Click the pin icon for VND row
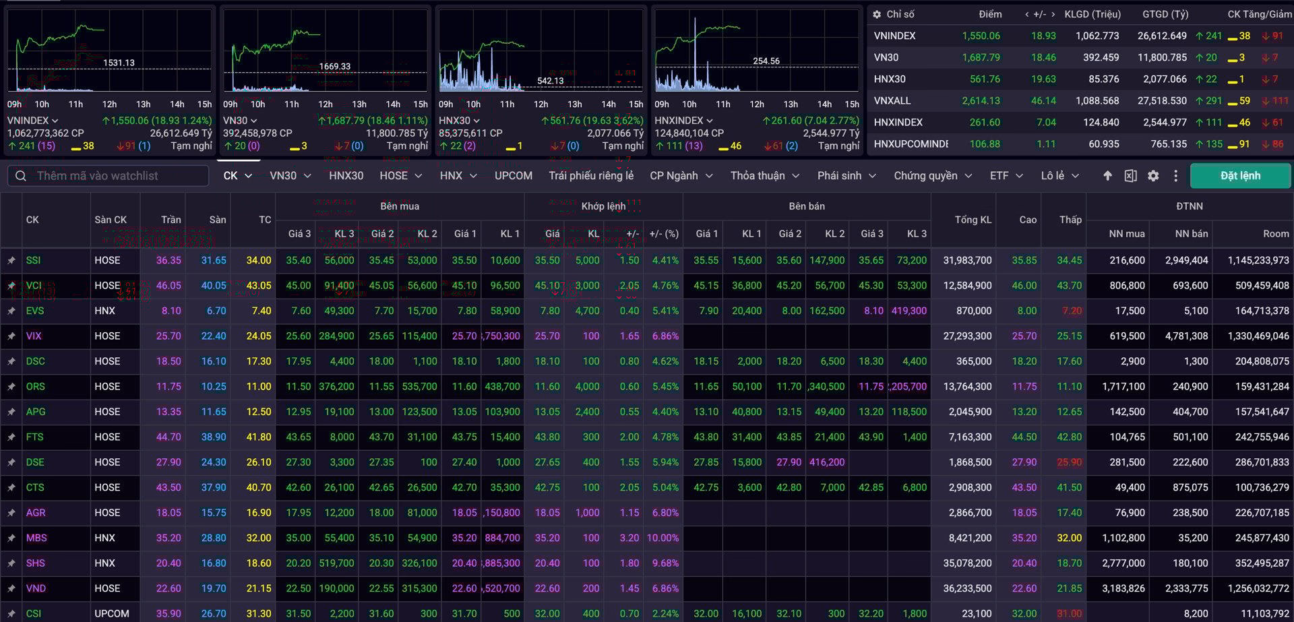 click(11, 588)
